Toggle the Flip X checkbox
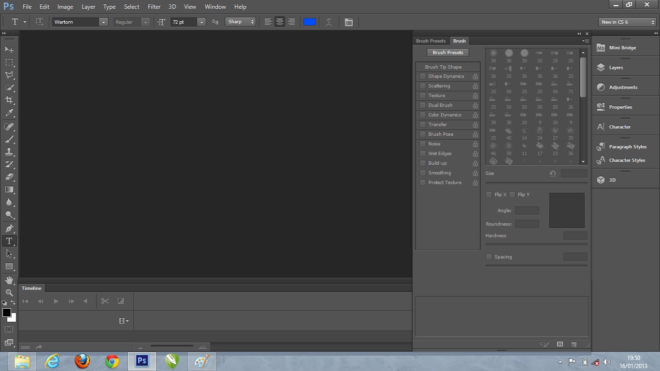Image resolution: width=660 pixels, height=371 pixels. click(489, 195)
